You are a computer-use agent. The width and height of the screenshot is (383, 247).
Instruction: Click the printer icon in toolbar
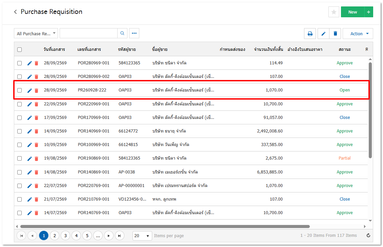[310, 34]
